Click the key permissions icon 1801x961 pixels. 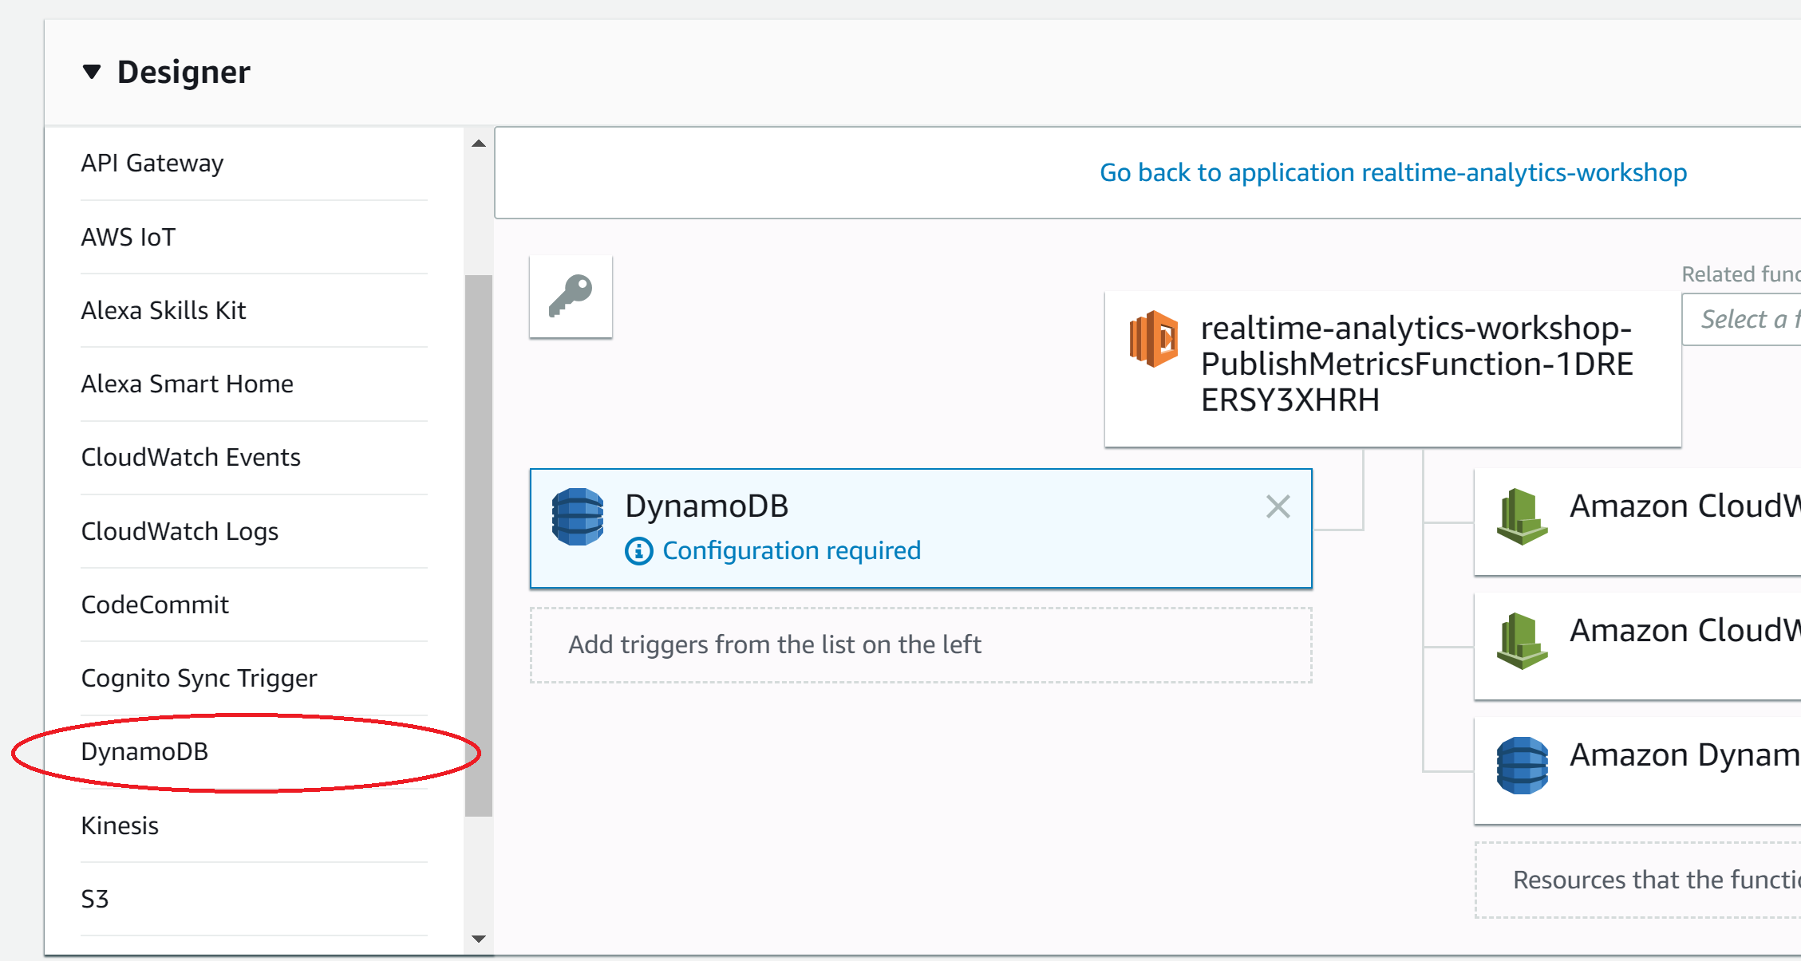pyautogui.click(x=571, y=297)
